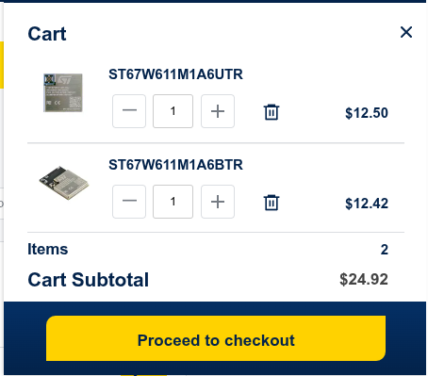Select the quantity field for ST67W611M1A6BTR
This screenshot has height=376, width=428.
coord(173,202)
